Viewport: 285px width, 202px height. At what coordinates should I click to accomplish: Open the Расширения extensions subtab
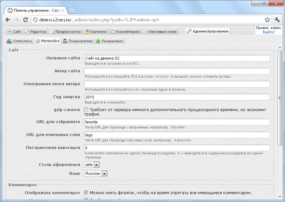point(110,41)
